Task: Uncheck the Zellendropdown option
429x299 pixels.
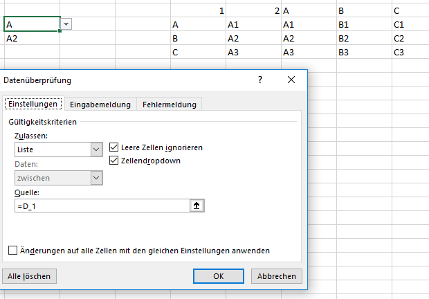Action: (115, 161)
